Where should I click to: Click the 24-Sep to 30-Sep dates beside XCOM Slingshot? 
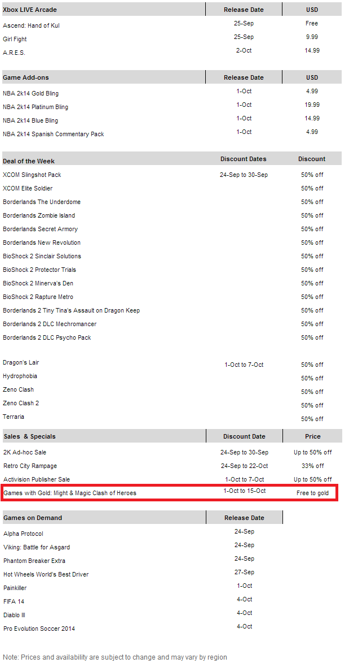(x=244, y=175)
